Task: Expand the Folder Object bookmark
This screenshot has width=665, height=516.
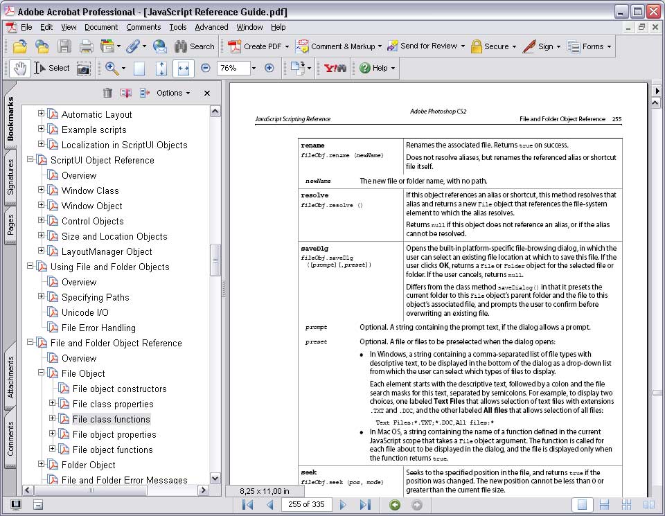Action: pos(41,464)
